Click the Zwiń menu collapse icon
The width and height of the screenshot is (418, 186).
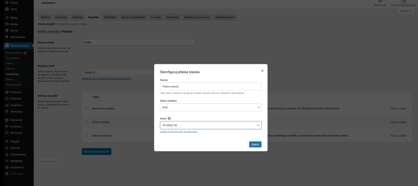point(7,174)
